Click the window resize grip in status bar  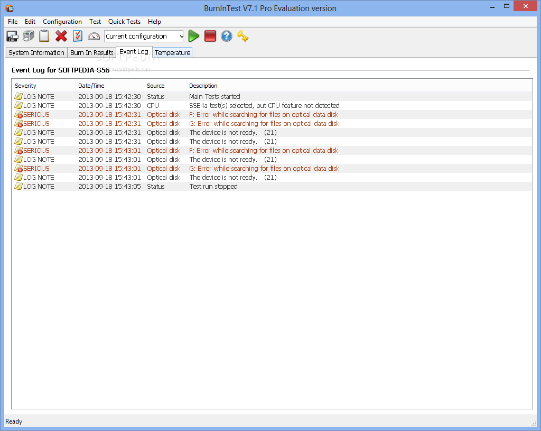[534, 424]
